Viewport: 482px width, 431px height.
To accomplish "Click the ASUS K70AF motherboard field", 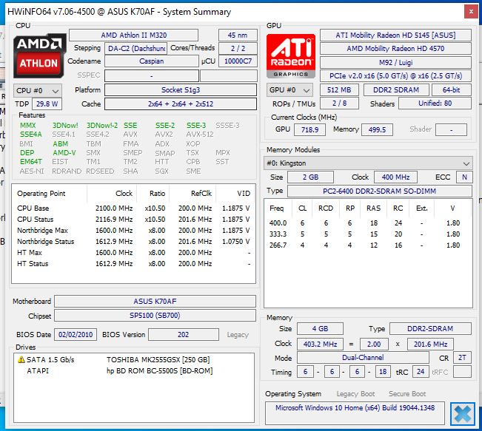I will [155, 301].
